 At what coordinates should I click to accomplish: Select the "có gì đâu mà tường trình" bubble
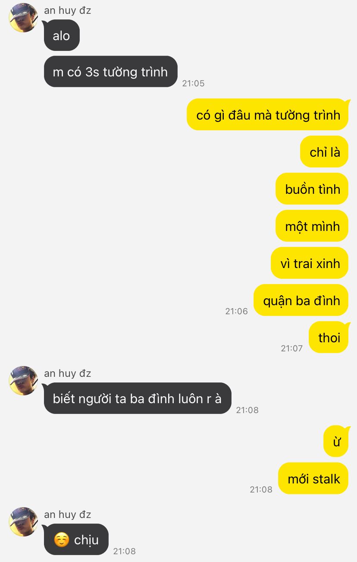(267, 115)
